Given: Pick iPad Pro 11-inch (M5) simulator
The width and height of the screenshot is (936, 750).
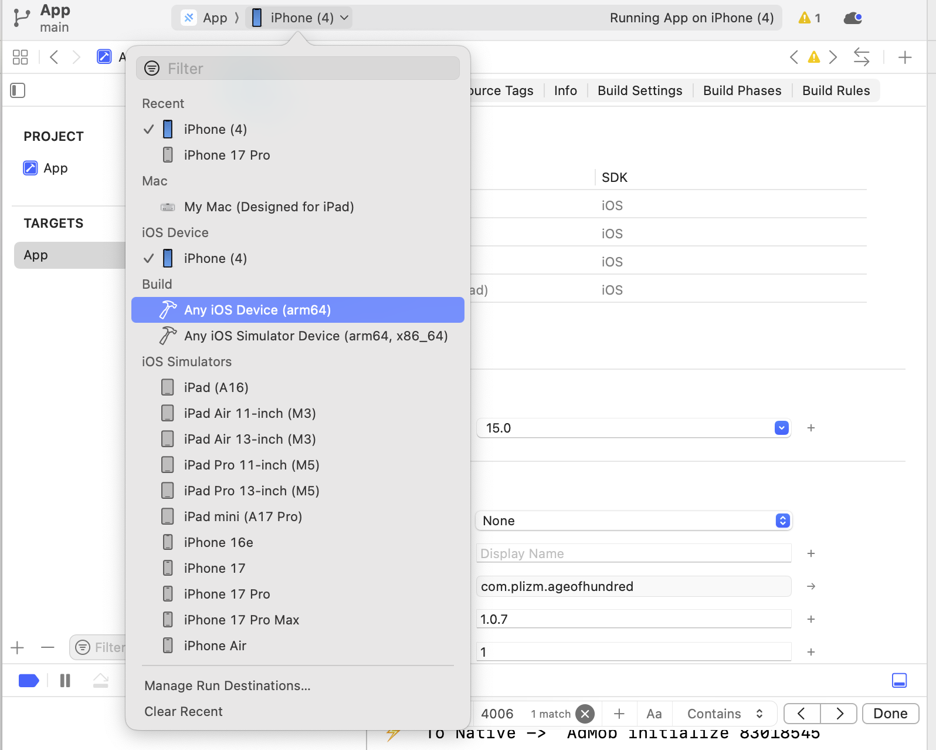Looking at the screenshot, I should tap(298, 465).
